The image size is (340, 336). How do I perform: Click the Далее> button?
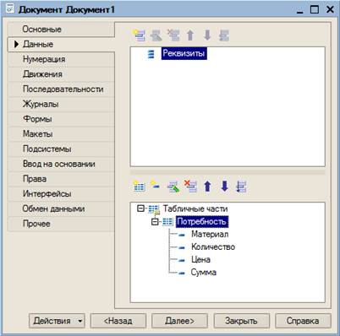pos(179,321)
